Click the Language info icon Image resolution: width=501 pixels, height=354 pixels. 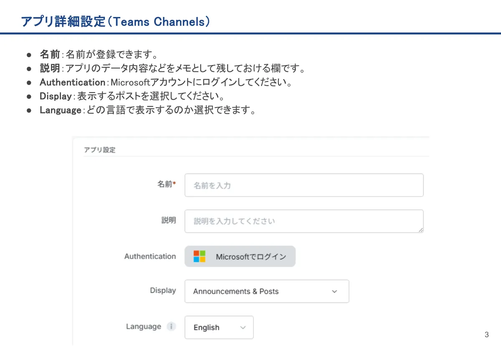coord(171,326)
